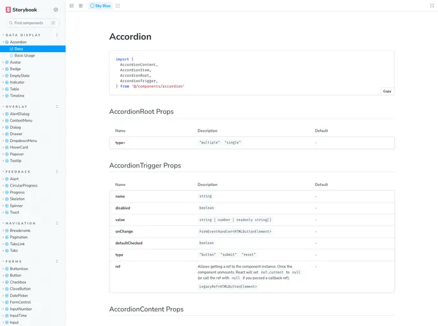Open the Sky Blue theme selector
The height and width of the screenshot is (326, 438).
[x=101, y=6]
